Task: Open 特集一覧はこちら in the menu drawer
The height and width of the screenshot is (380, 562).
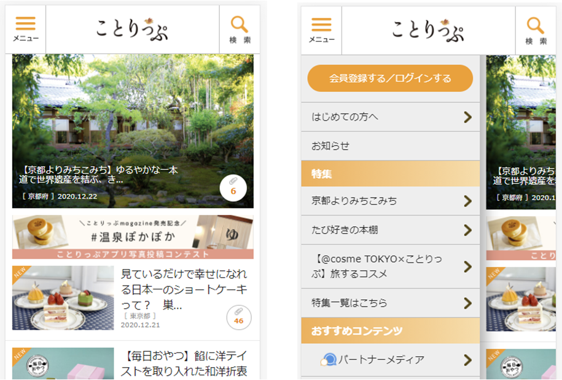Action: coord(390,303)
